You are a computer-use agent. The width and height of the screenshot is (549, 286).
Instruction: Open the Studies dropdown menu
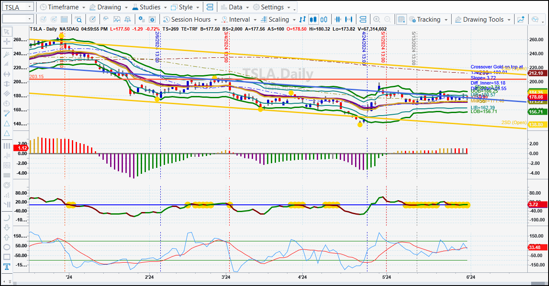click(149, 7)
